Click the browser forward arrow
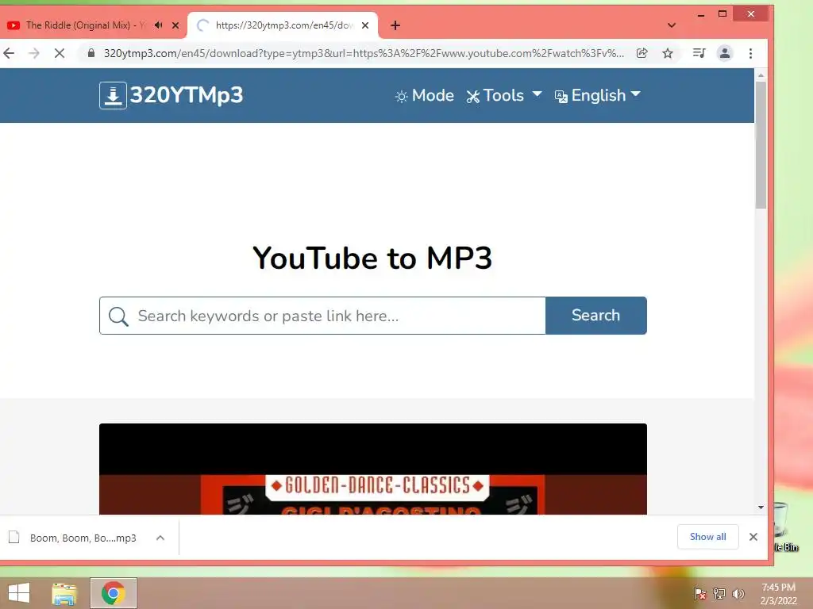Screen dimensions: 813x609 click(33, 53)
